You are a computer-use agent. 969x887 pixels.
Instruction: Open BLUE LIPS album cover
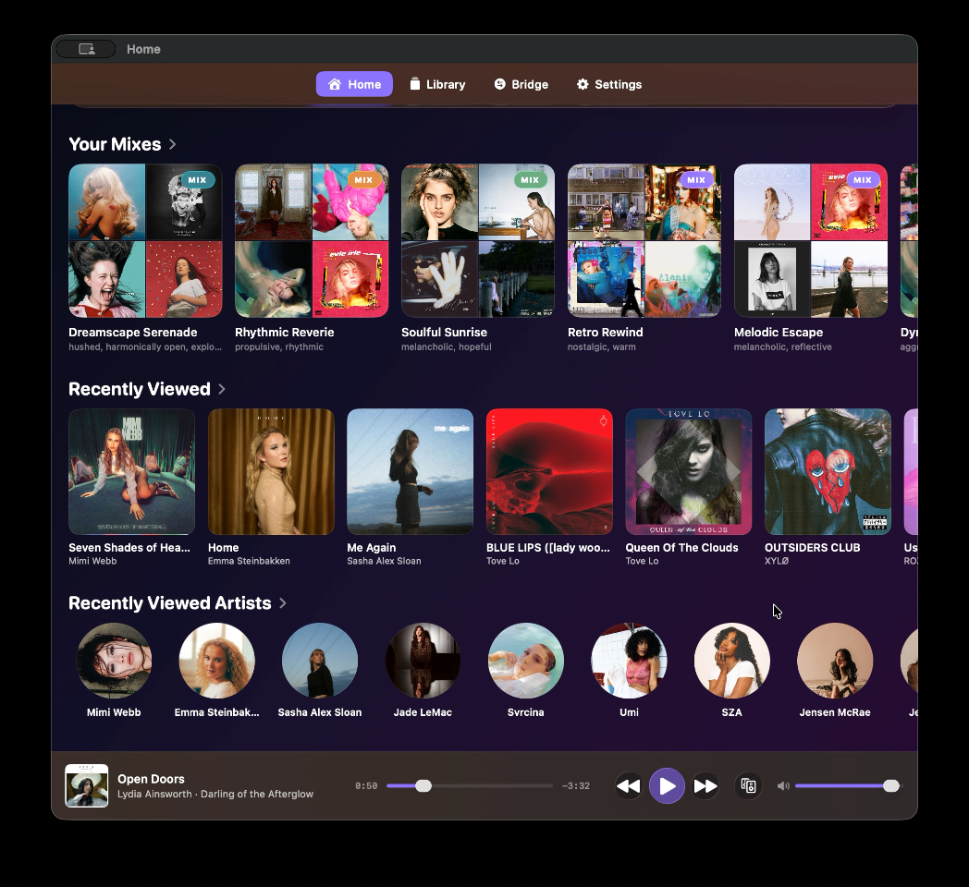click(549, 471)
